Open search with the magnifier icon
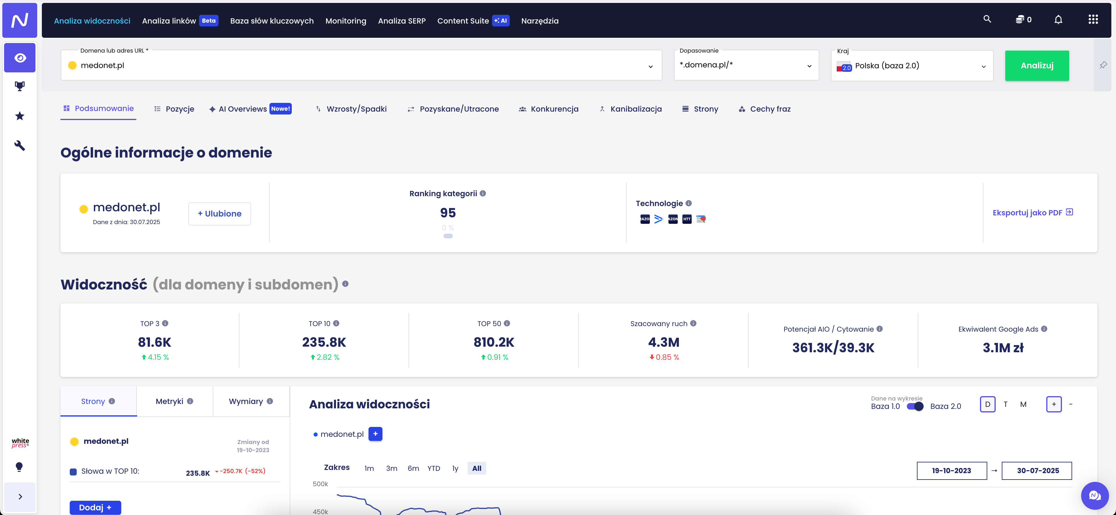 point(987,19)
